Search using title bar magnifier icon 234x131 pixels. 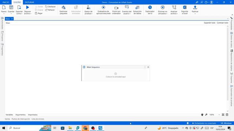pos(197,2)
